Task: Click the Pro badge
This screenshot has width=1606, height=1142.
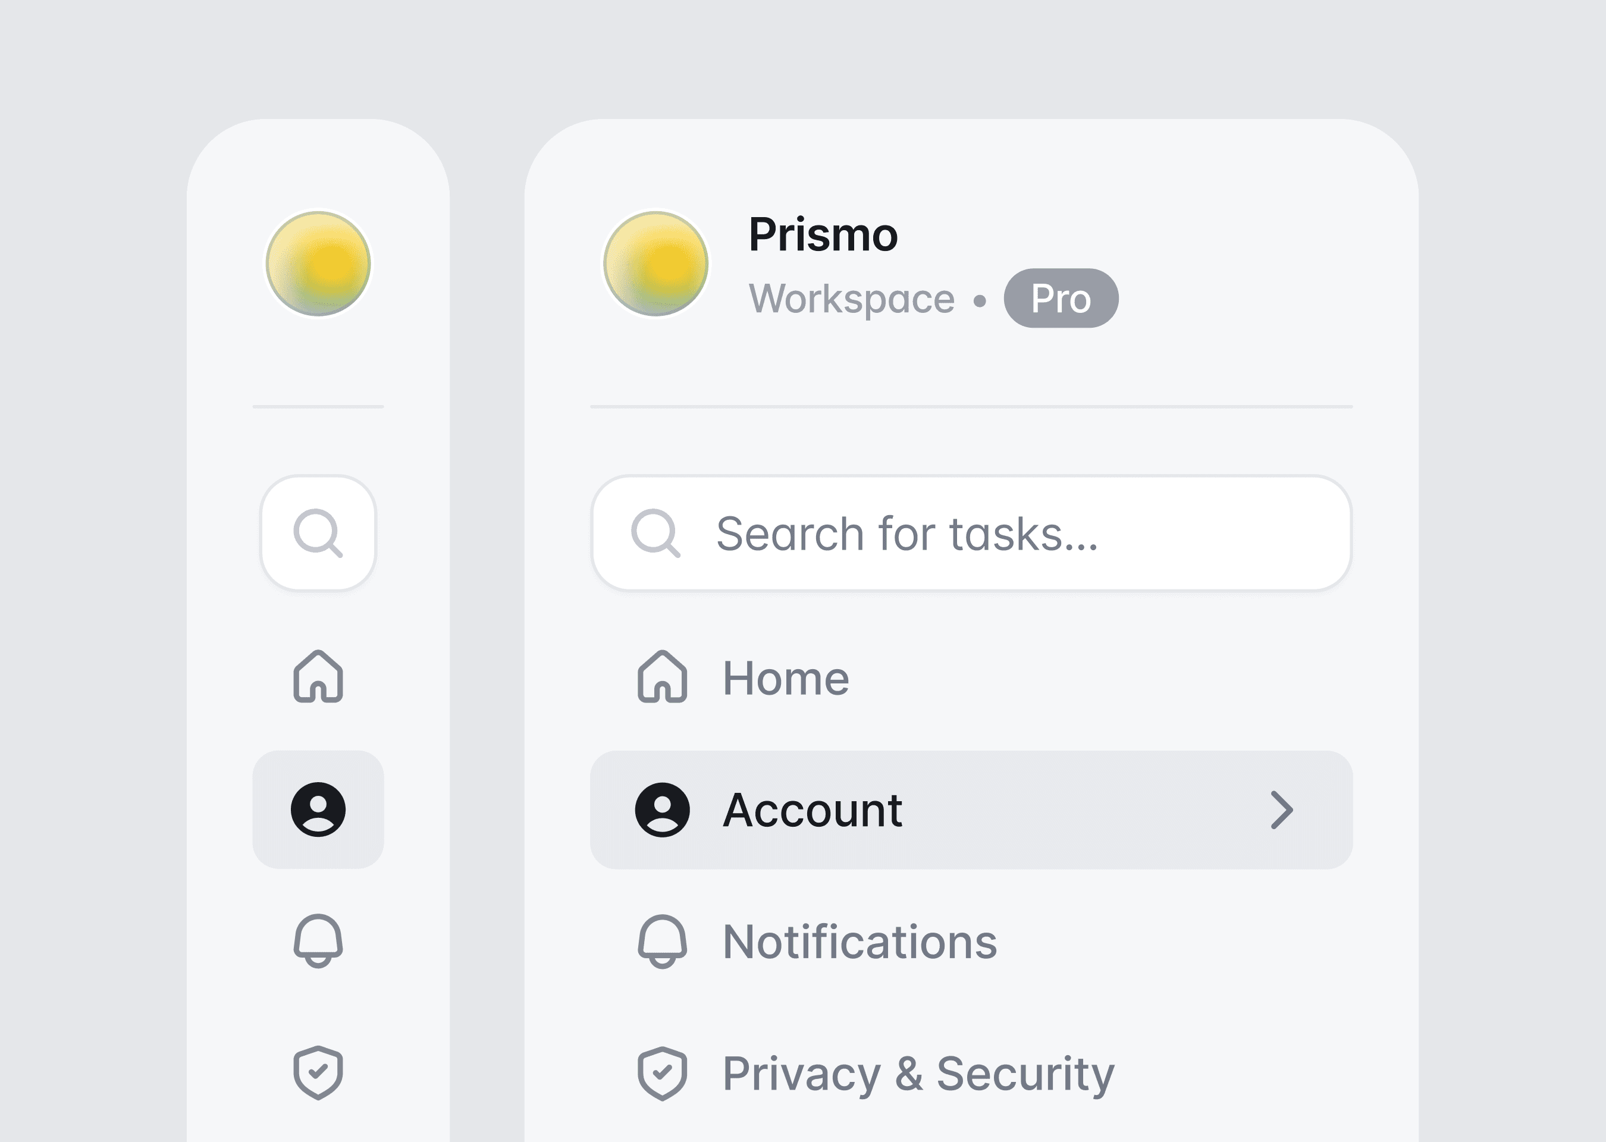Action: pyautogui.click(x=1061, y=298)
